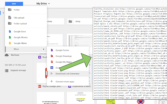Image resolution: width=167 pixels, height=104 pixels.
Task: Click the purple form icon beside Book file
Action: (x=40, y=57)
